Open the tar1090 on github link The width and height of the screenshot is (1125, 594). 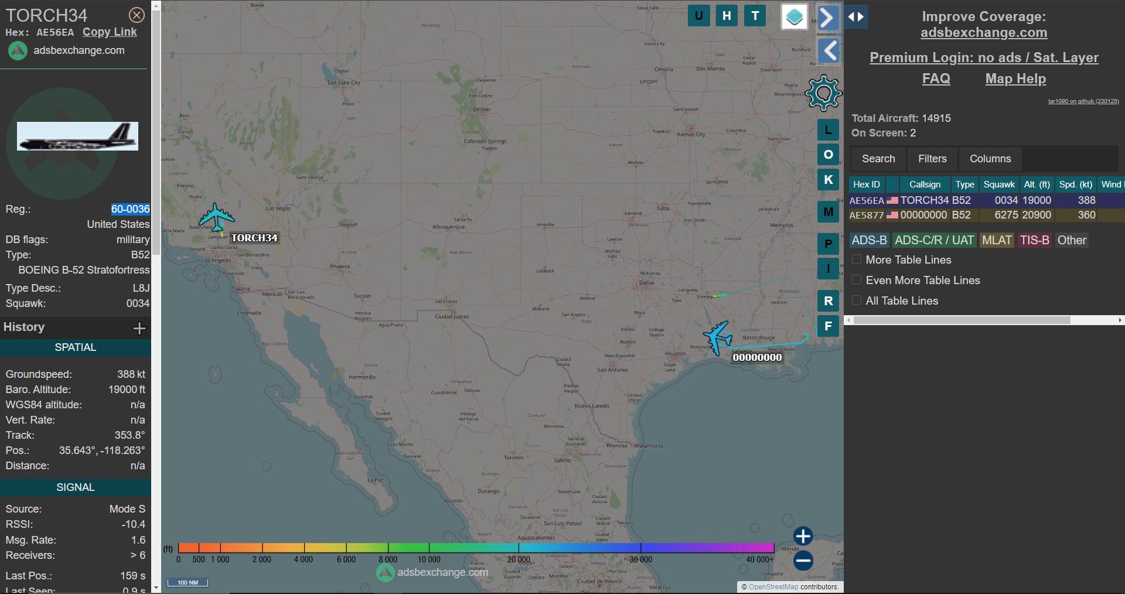pyautogui.click(x=1083, y=101)
